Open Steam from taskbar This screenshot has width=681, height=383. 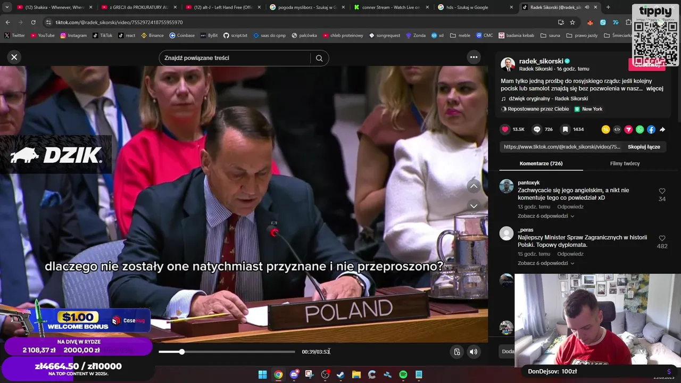[x=340, y=374]
